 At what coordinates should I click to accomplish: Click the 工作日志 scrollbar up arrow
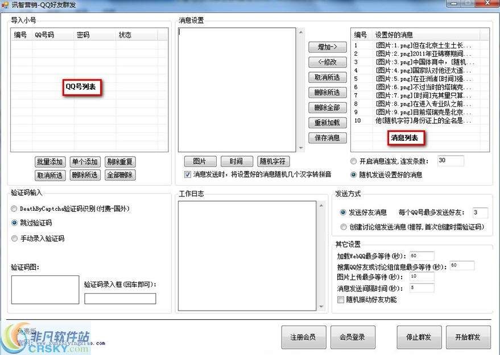321,206
